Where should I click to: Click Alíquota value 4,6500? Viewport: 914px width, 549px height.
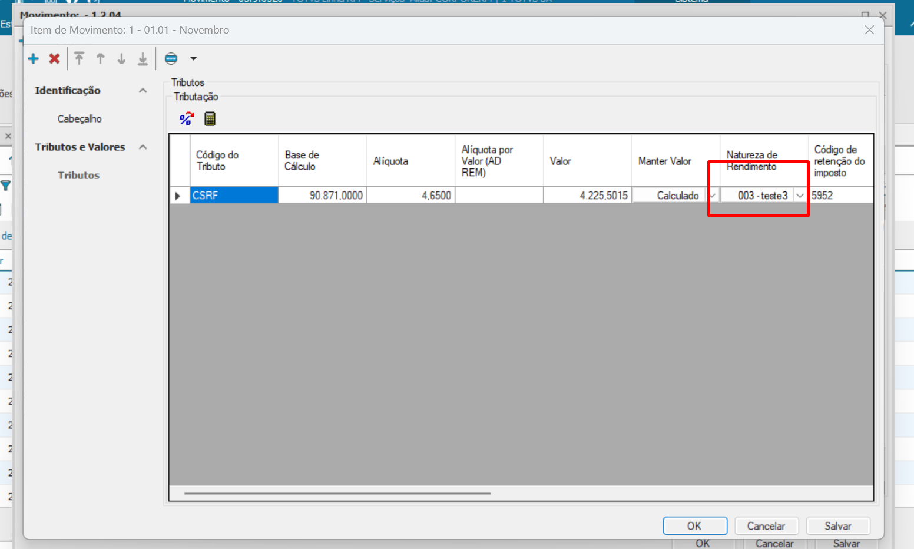(411, 195)
